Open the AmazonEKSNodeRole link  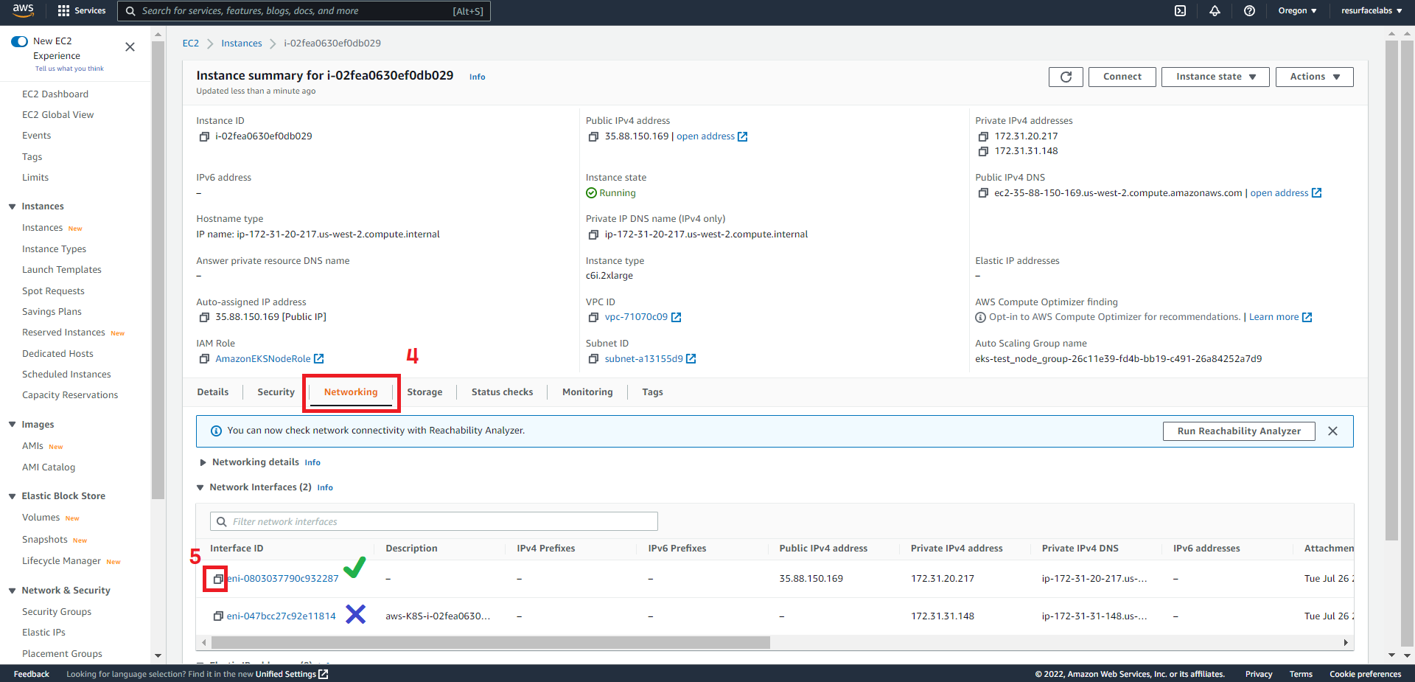point(269,359)
